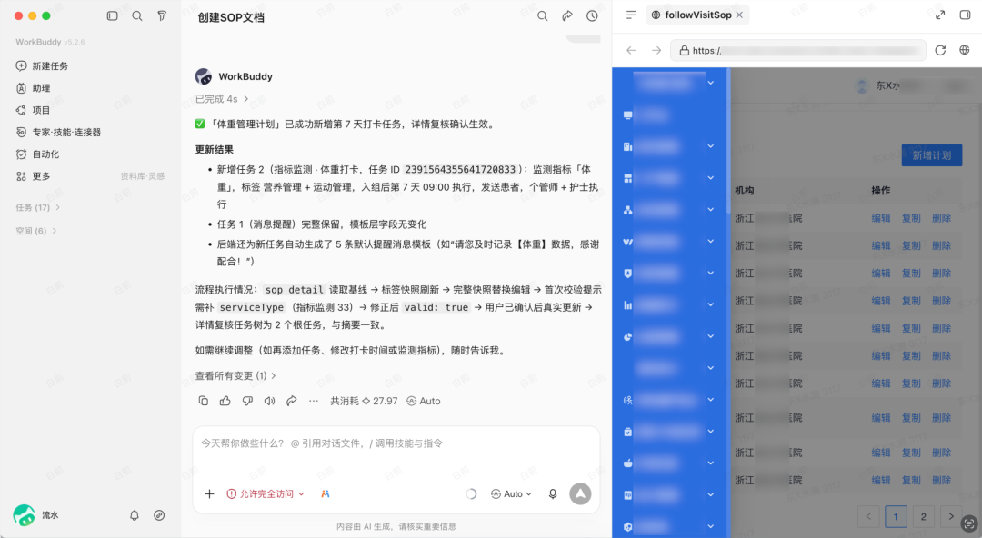Click the notification bell icon
Image resolution: width=982 pixels, height=538 pixels.
click(x=134, y=515)
